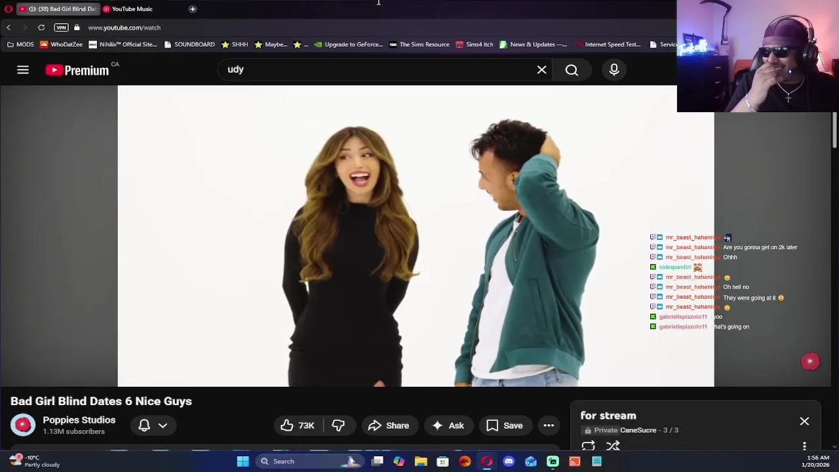Viewport: 839px width, 472px height.
Task: Open File Explorer from the taskbar
Action: coord(421,462)
